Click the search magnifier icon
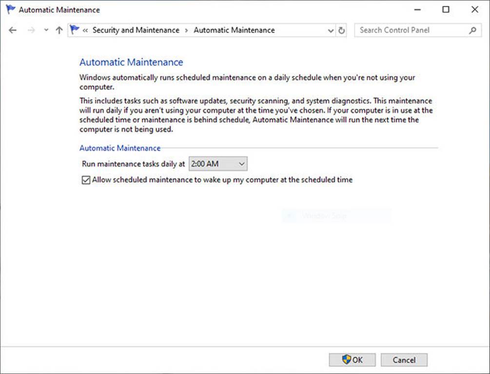This screenshot has height=374, width=490. coord(472,30)
